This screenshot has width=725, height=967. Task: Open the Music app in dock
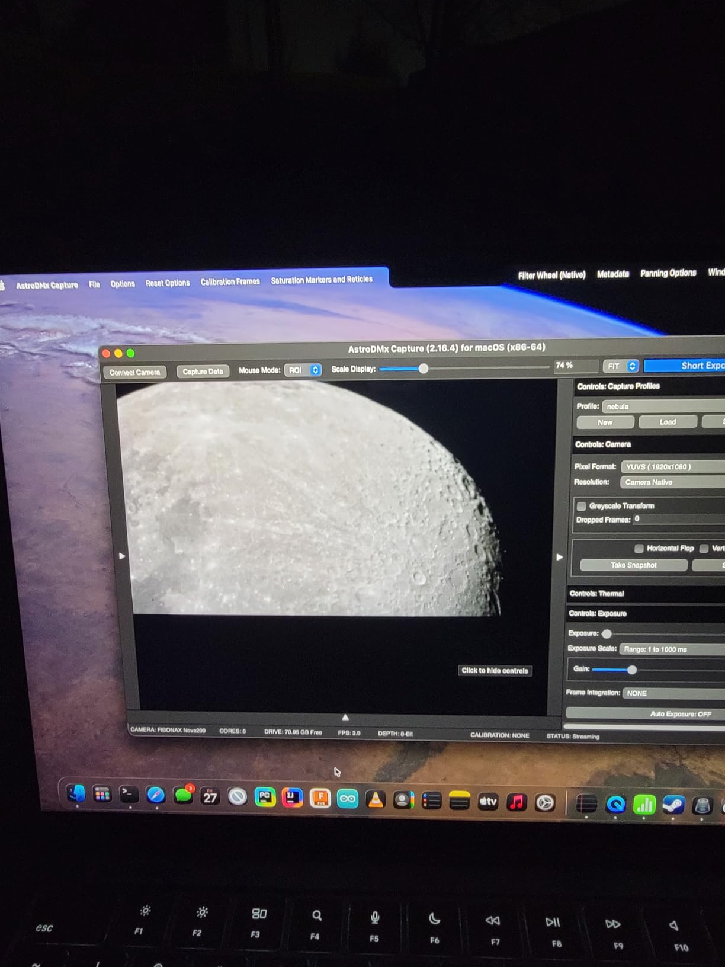pos(517,802)
